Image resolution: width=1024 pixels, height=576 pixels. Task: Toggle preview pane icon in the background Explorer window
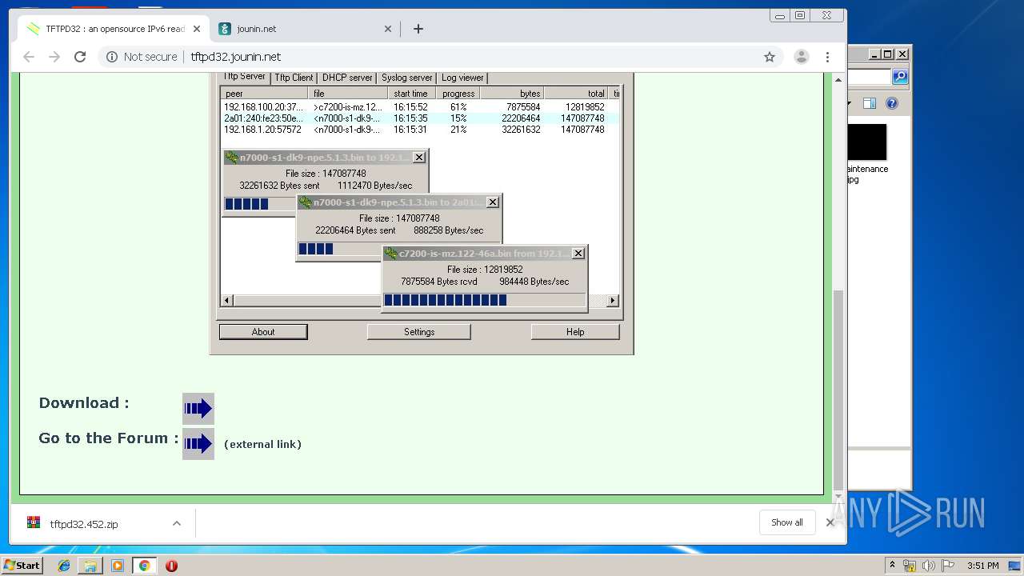870,103
